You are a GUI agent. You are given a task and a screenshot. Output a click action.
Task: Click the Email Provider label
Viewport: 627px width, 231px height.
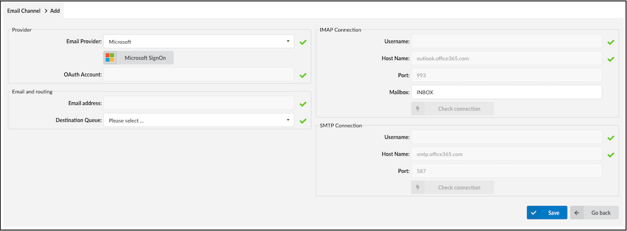84,41
